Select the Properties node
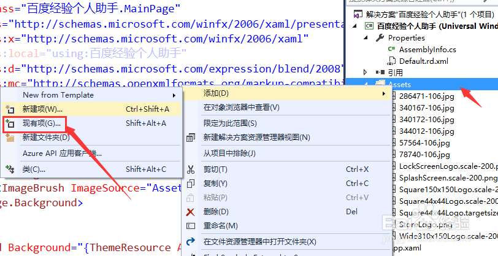498x256 pixels. tap(406, 38)
